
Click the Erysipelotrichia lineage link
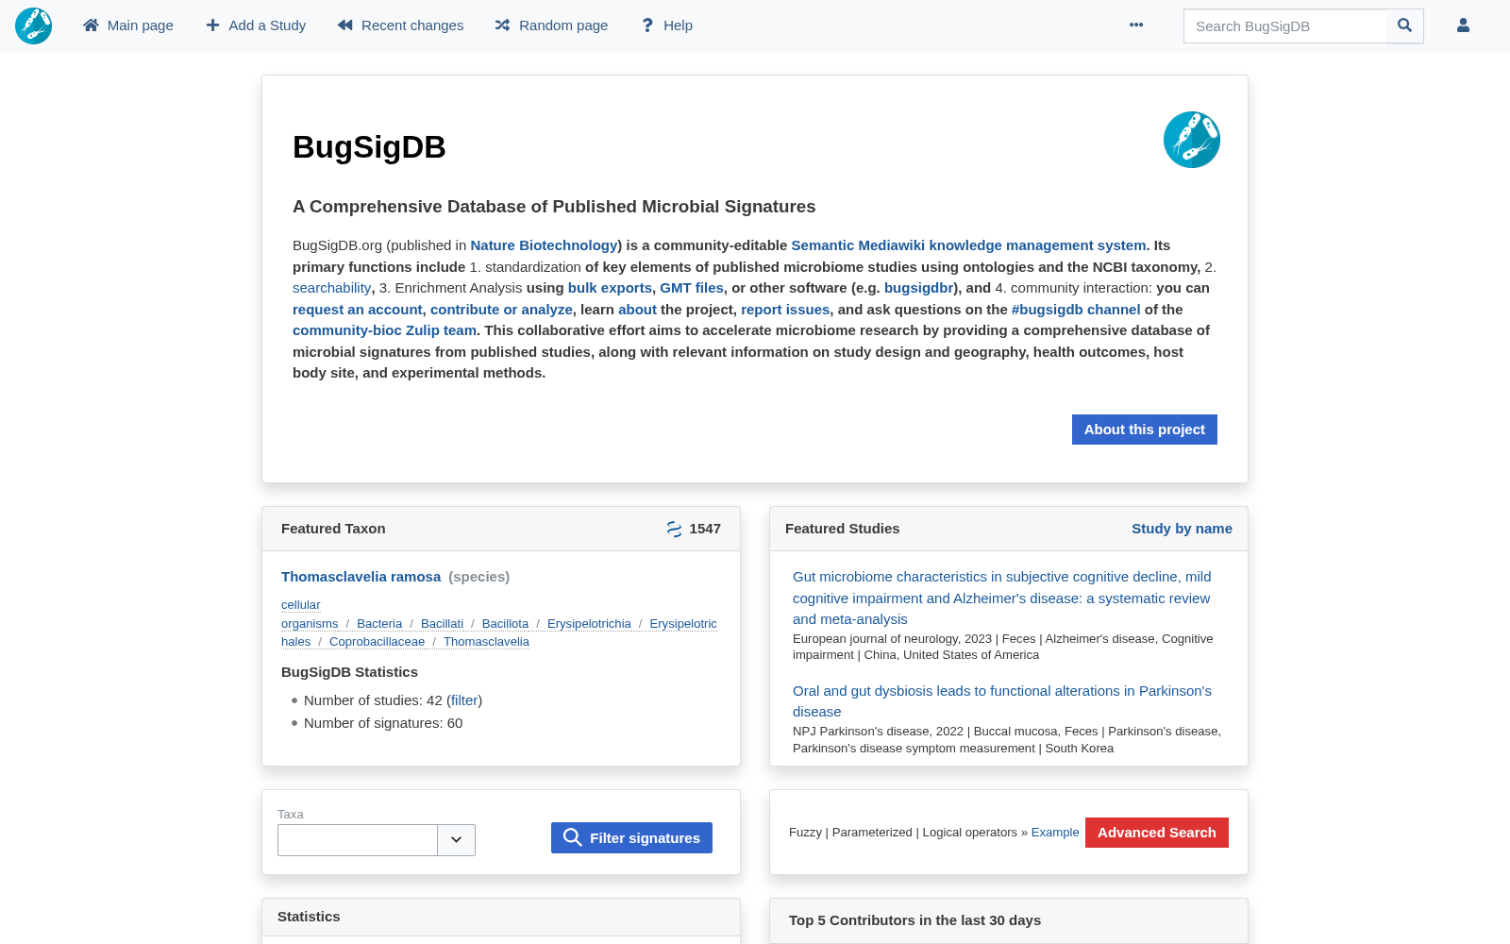[589, 624]
